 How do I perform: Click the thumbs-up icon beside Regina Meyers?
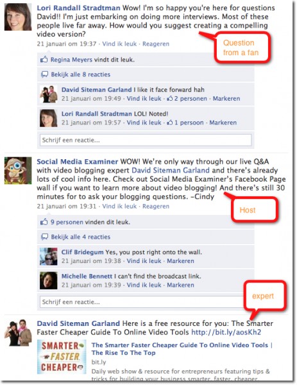[x=44, y=60]
